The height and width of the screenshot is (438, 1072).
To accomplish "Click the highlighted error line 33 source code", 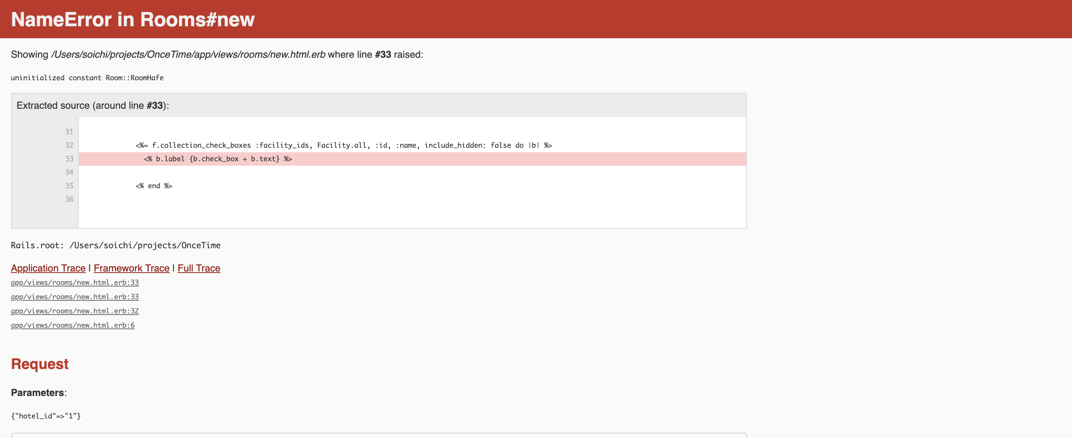I will click(217, 159).
